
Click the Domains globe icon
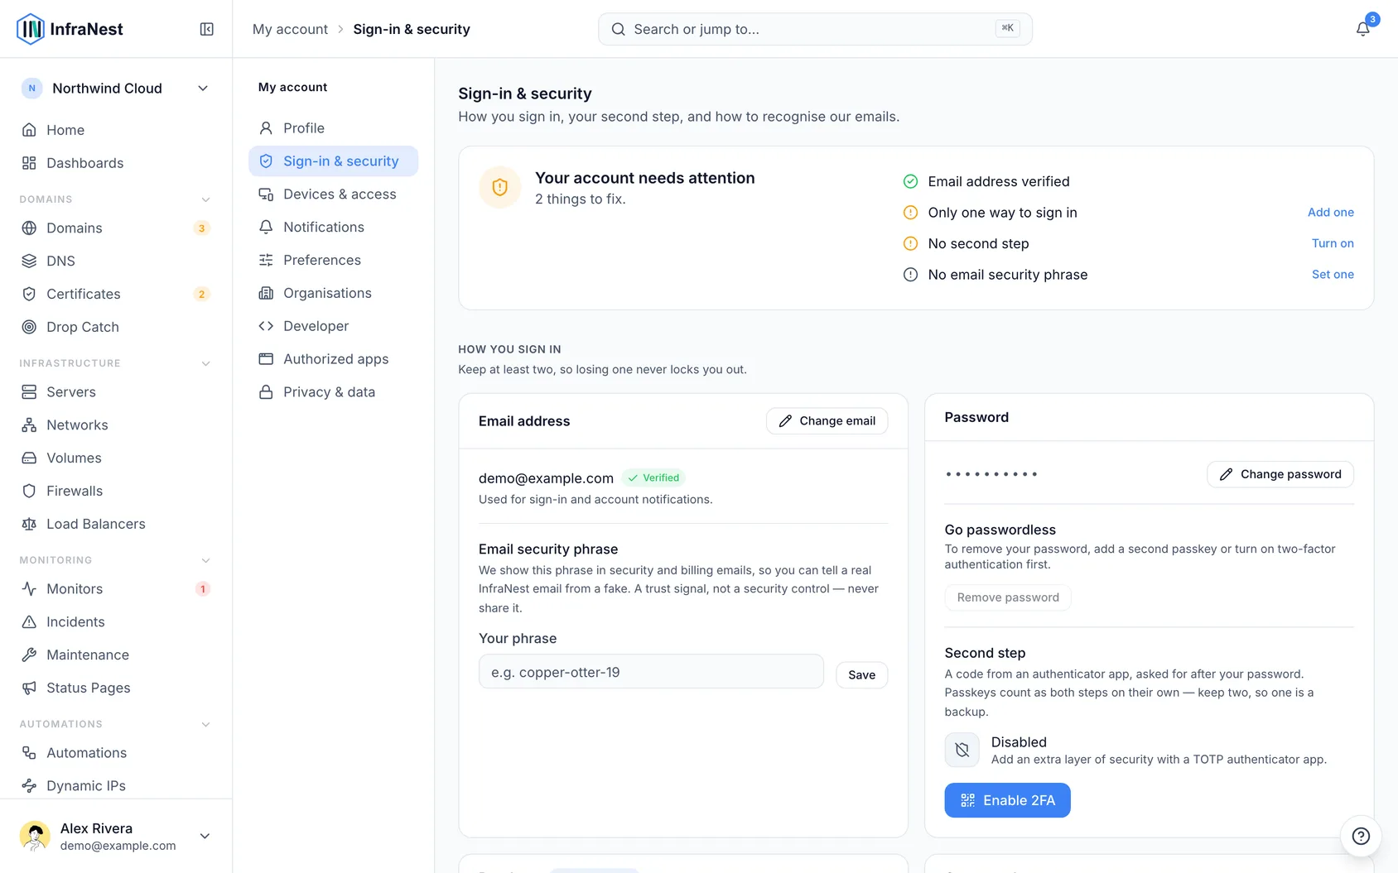coord(29,228)
